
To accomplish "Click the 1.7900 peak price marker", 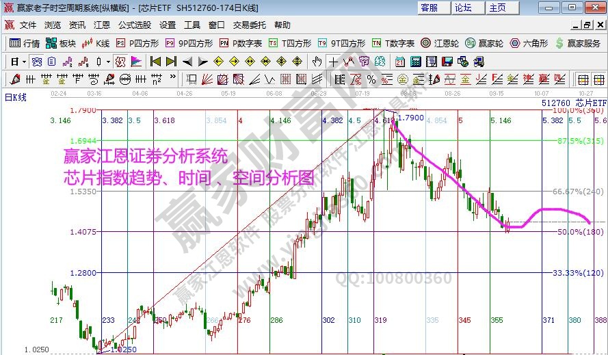I will point(410,117).
